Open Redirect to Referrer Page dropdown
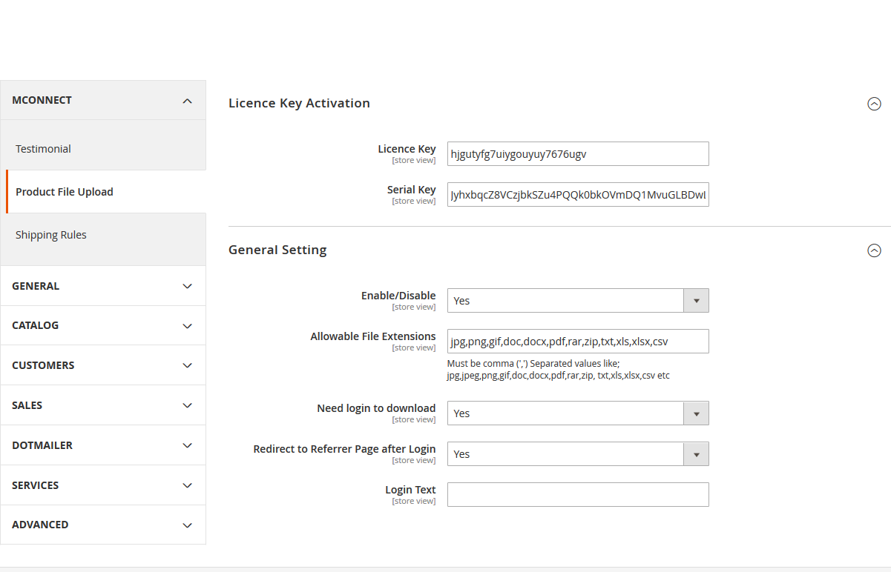 tap(577, 454)
